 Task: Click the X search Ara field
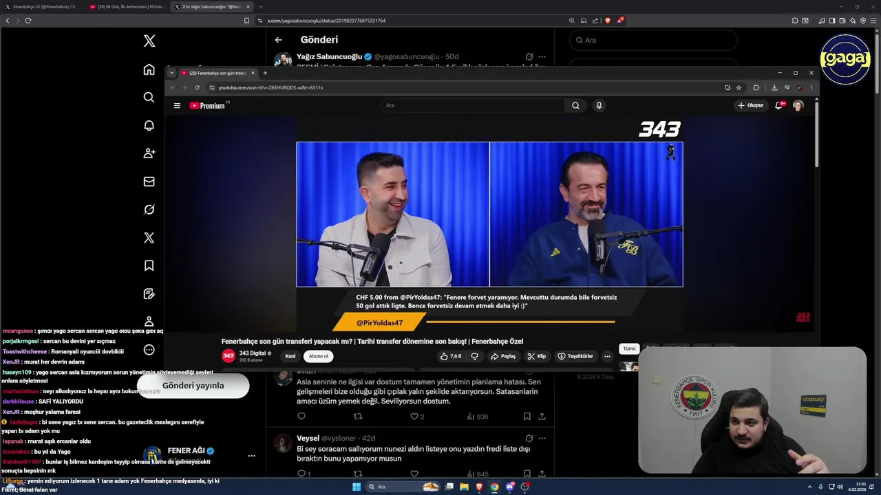[653, 40]
